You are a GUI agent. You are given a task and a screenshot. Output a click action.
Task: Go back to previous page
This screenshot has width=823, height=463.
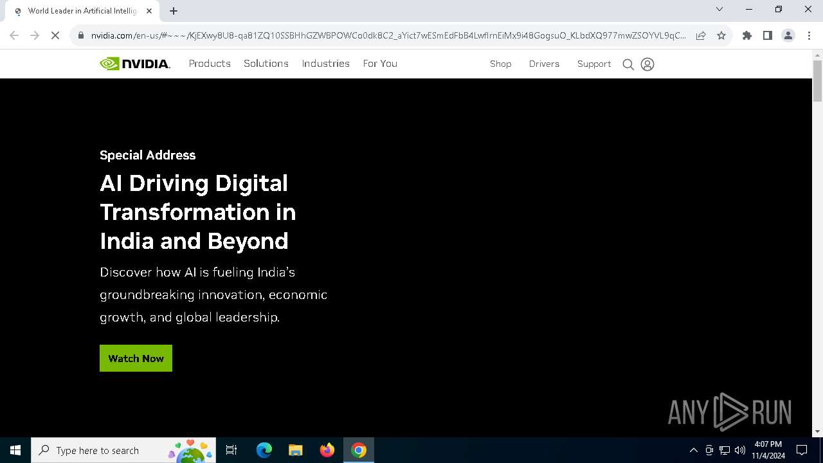click(x=14, y=35)
